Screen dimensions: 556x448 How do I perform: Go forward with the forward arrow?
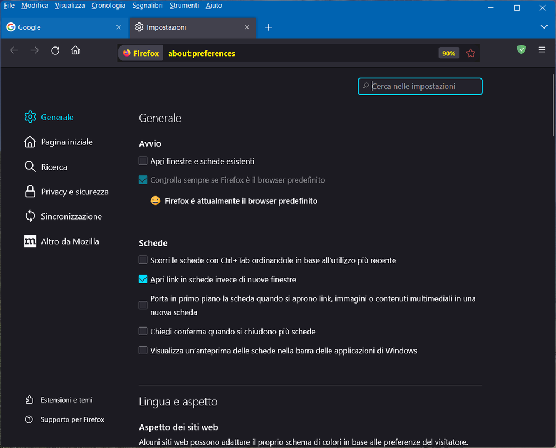[34, 50]
